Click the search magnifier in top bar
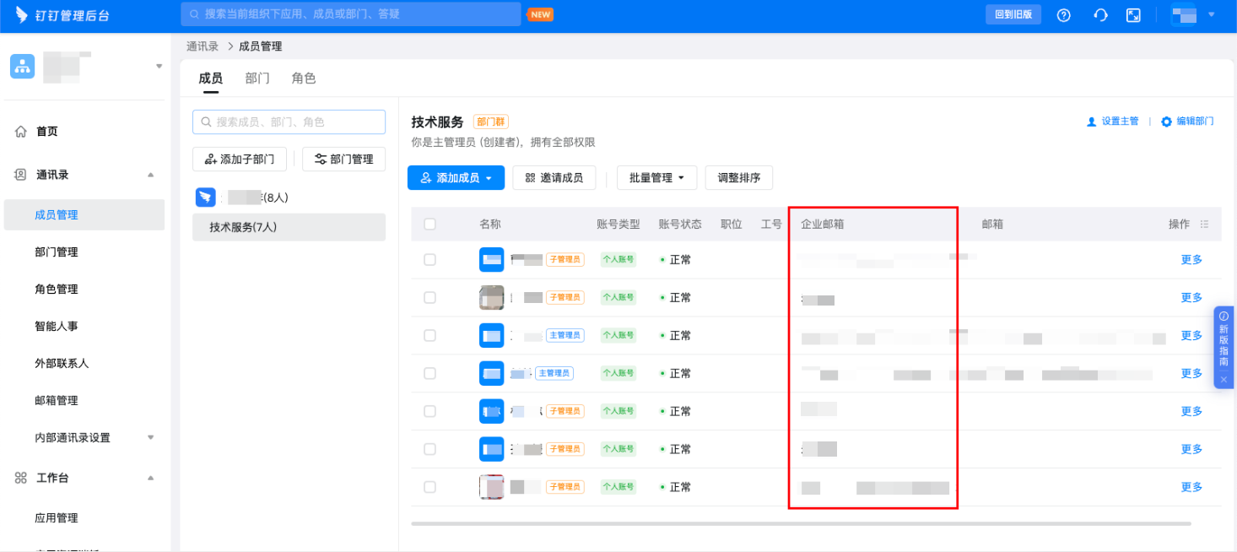Viewport: 1237px width, 552px height. click(194, 14)
